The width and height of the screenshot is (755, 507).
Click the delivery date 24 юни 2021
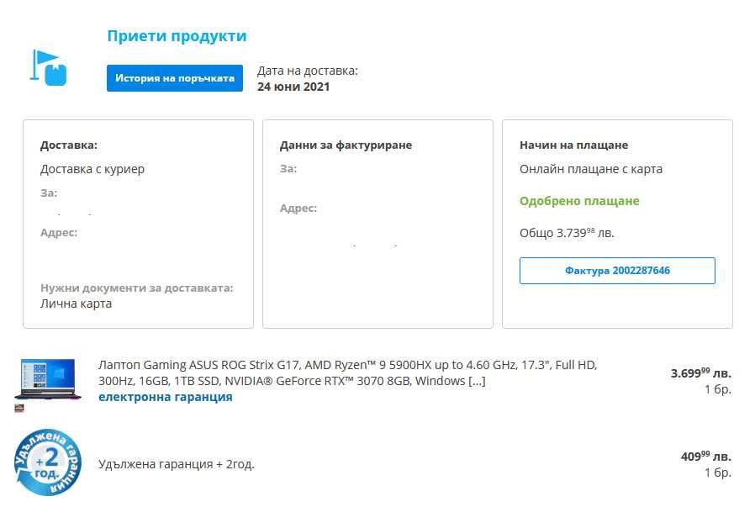[x=293, y=86]
